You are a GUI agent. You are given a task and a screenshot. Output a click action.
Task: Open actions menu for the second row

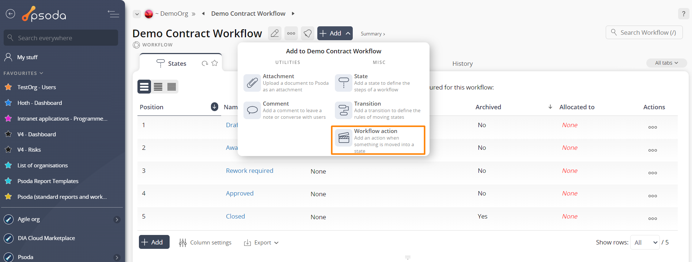pos(653,150)
